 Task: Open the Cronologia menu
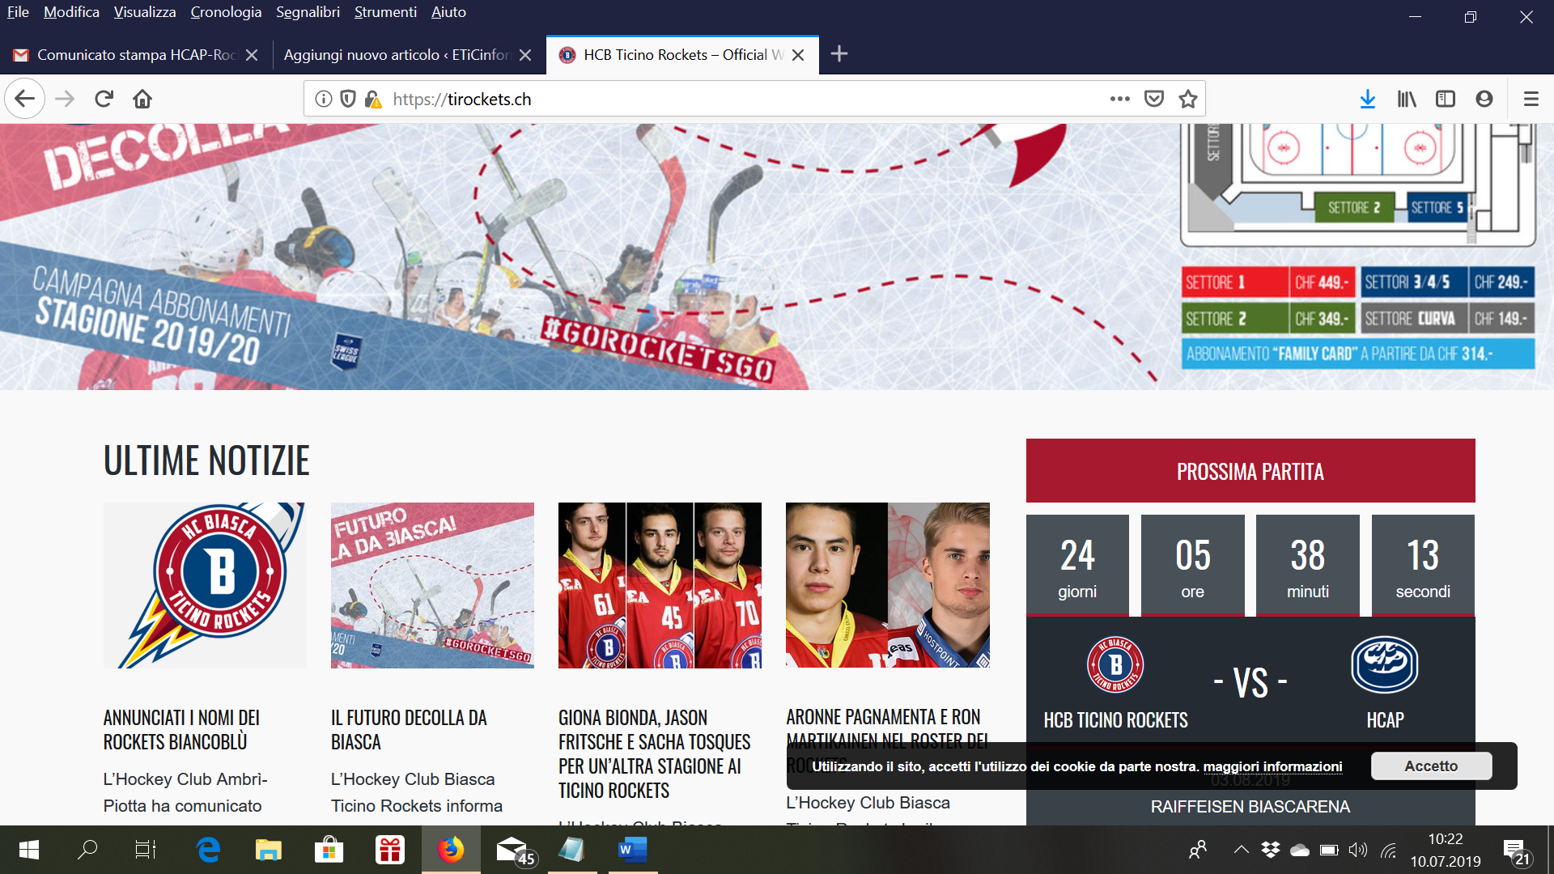click(x=226, y=12)
